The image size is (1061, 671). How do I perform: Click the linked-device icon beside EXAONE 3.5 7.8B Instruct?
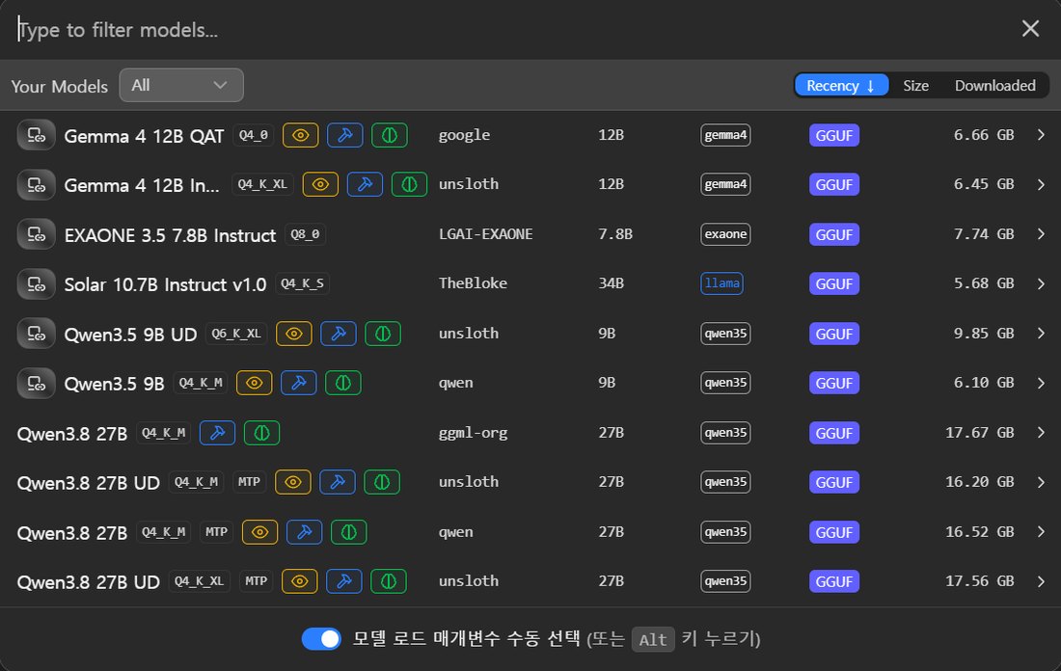[x=36, y=234]
